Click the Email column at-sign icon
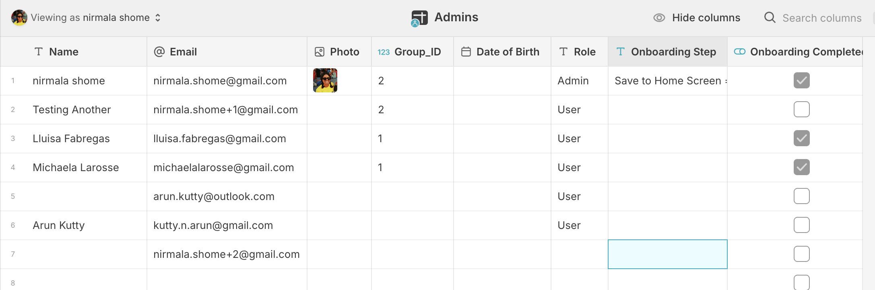The height and width of the screenshot is (290, 875). (x=159, y=52)
